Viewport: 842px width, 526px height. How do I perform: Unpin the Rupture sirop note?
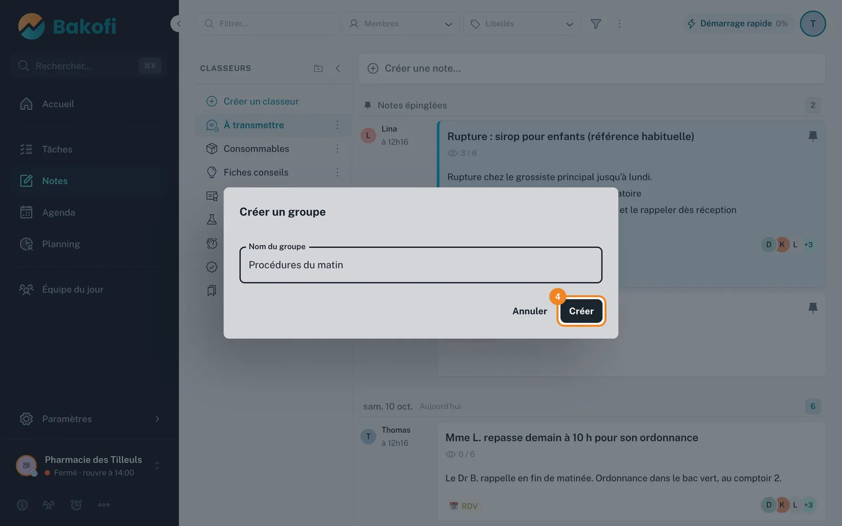coord(813,136)
